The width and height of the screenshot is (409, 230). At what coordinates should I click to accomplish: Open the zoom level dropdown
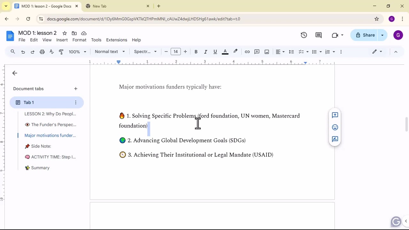click(78, 52)
